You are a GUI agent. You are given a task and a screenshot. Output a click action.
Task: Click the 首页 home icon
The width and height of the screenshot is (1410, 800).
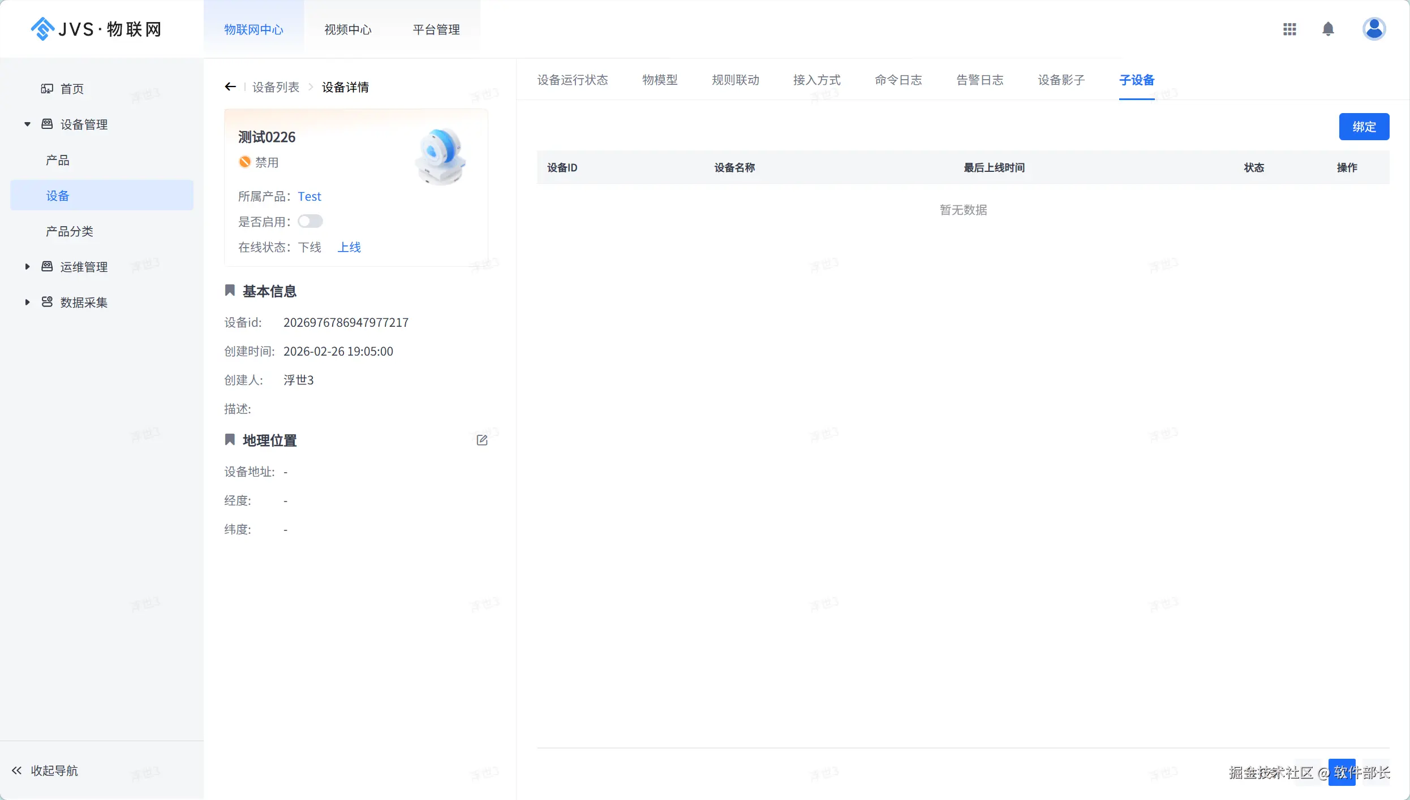pos(47,89)
